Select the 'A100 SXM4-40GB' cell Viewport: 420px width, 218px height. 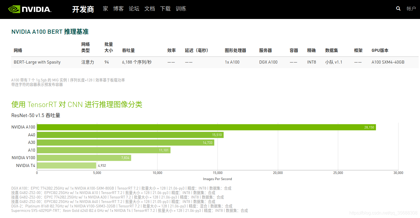pos(388,62)
